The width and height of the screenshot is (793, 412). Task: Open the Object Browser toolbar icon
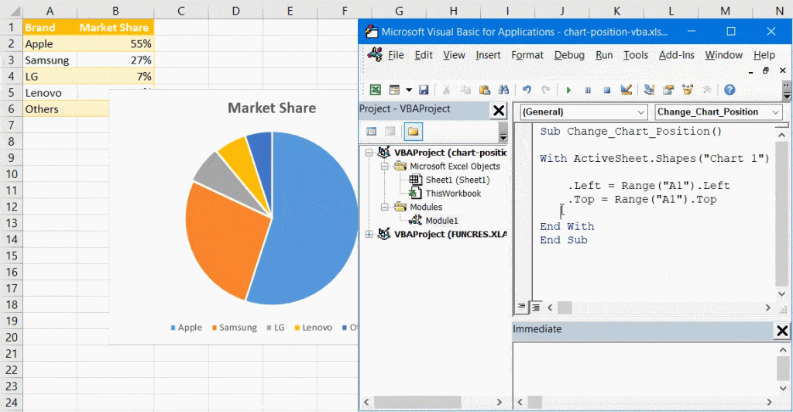click(x=688, y=90)
